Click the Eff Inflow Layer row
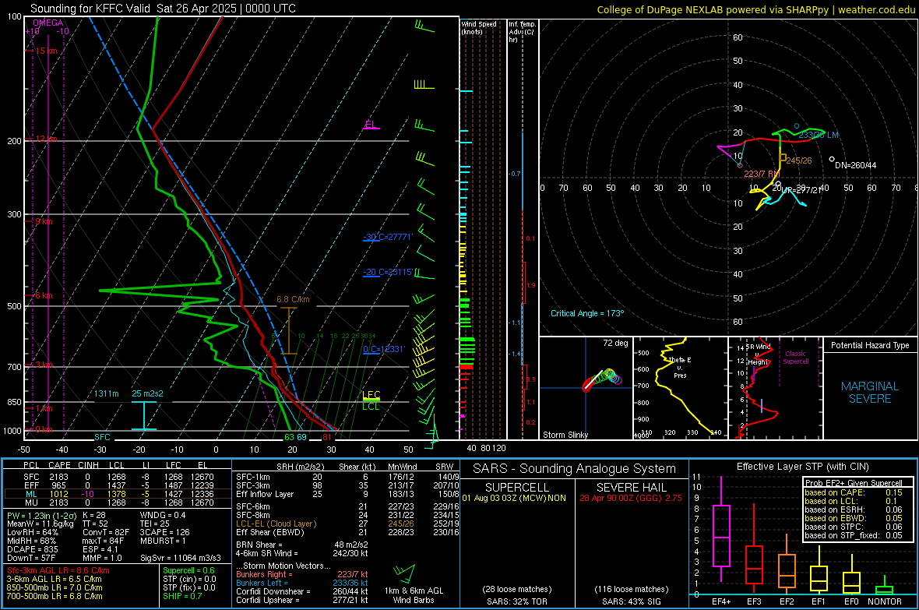919x610 pixels. point(347,494)
